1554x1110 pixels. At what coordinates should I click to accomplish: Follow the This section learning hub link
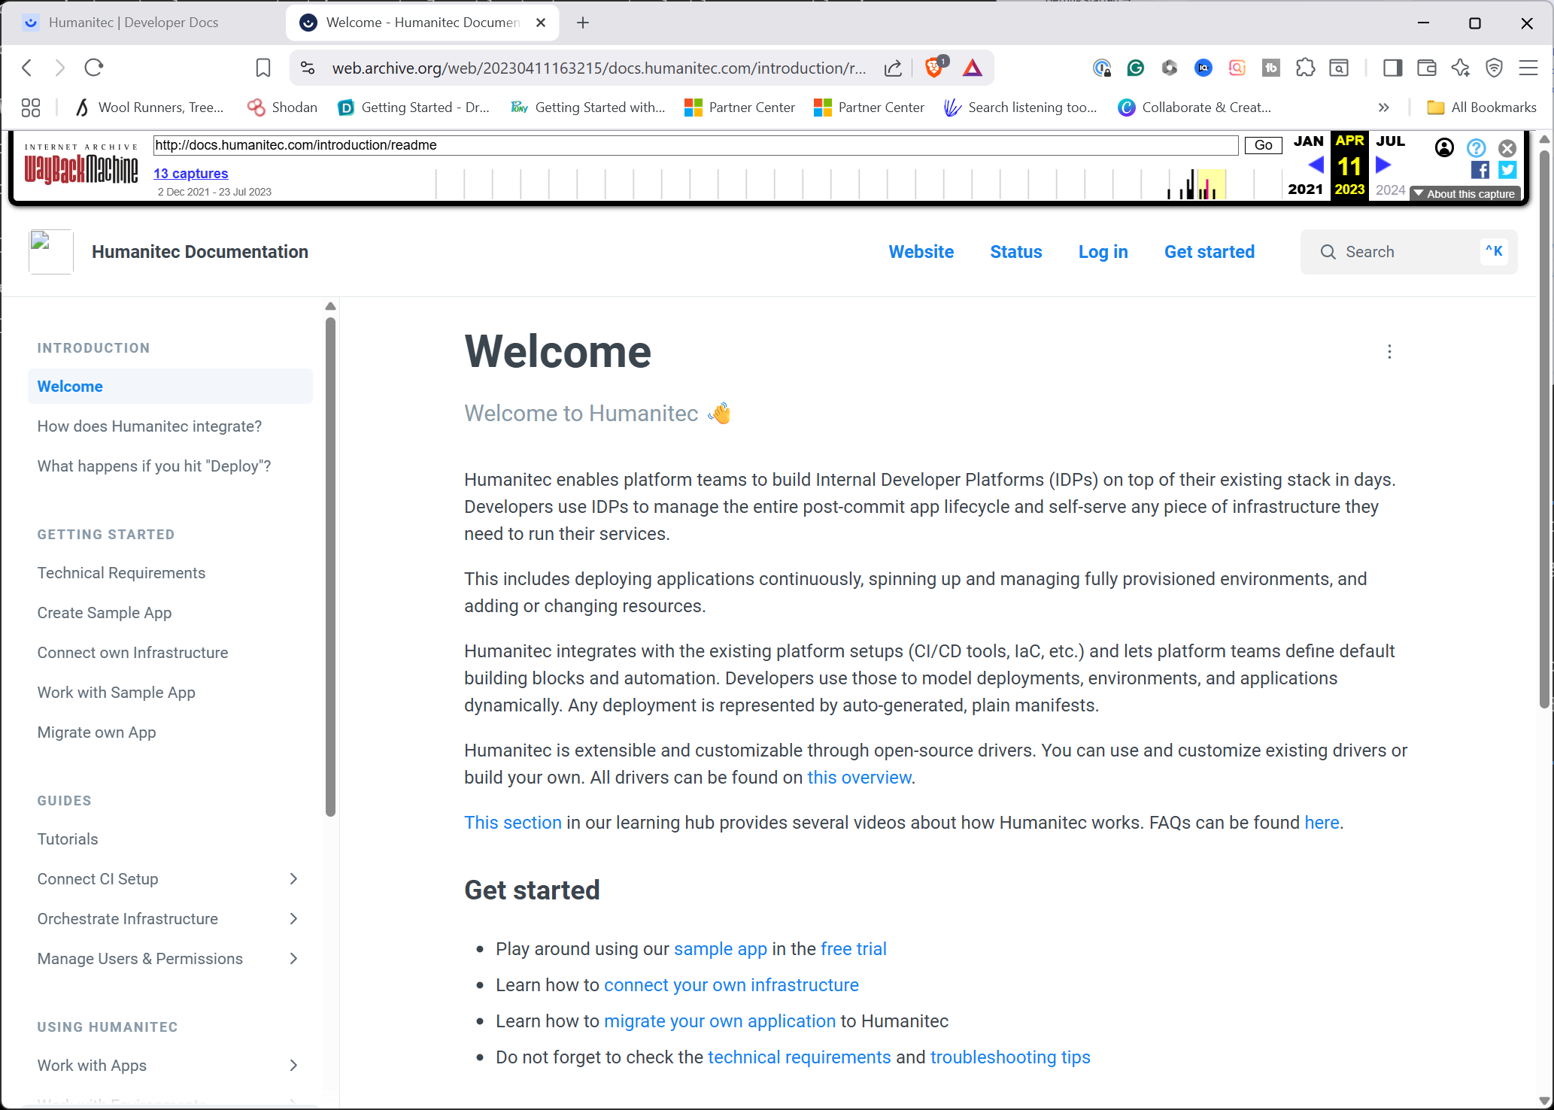(512, 822)
